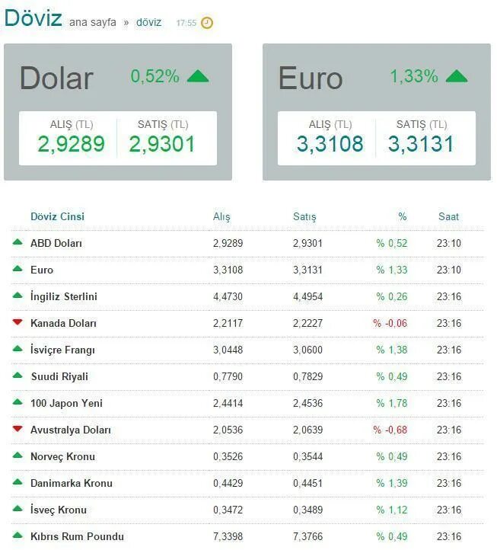Screen dimensions: 497x550
Task: Click the red down arrow next to Avustralya Doları
Action: click(x=18, y=429)
